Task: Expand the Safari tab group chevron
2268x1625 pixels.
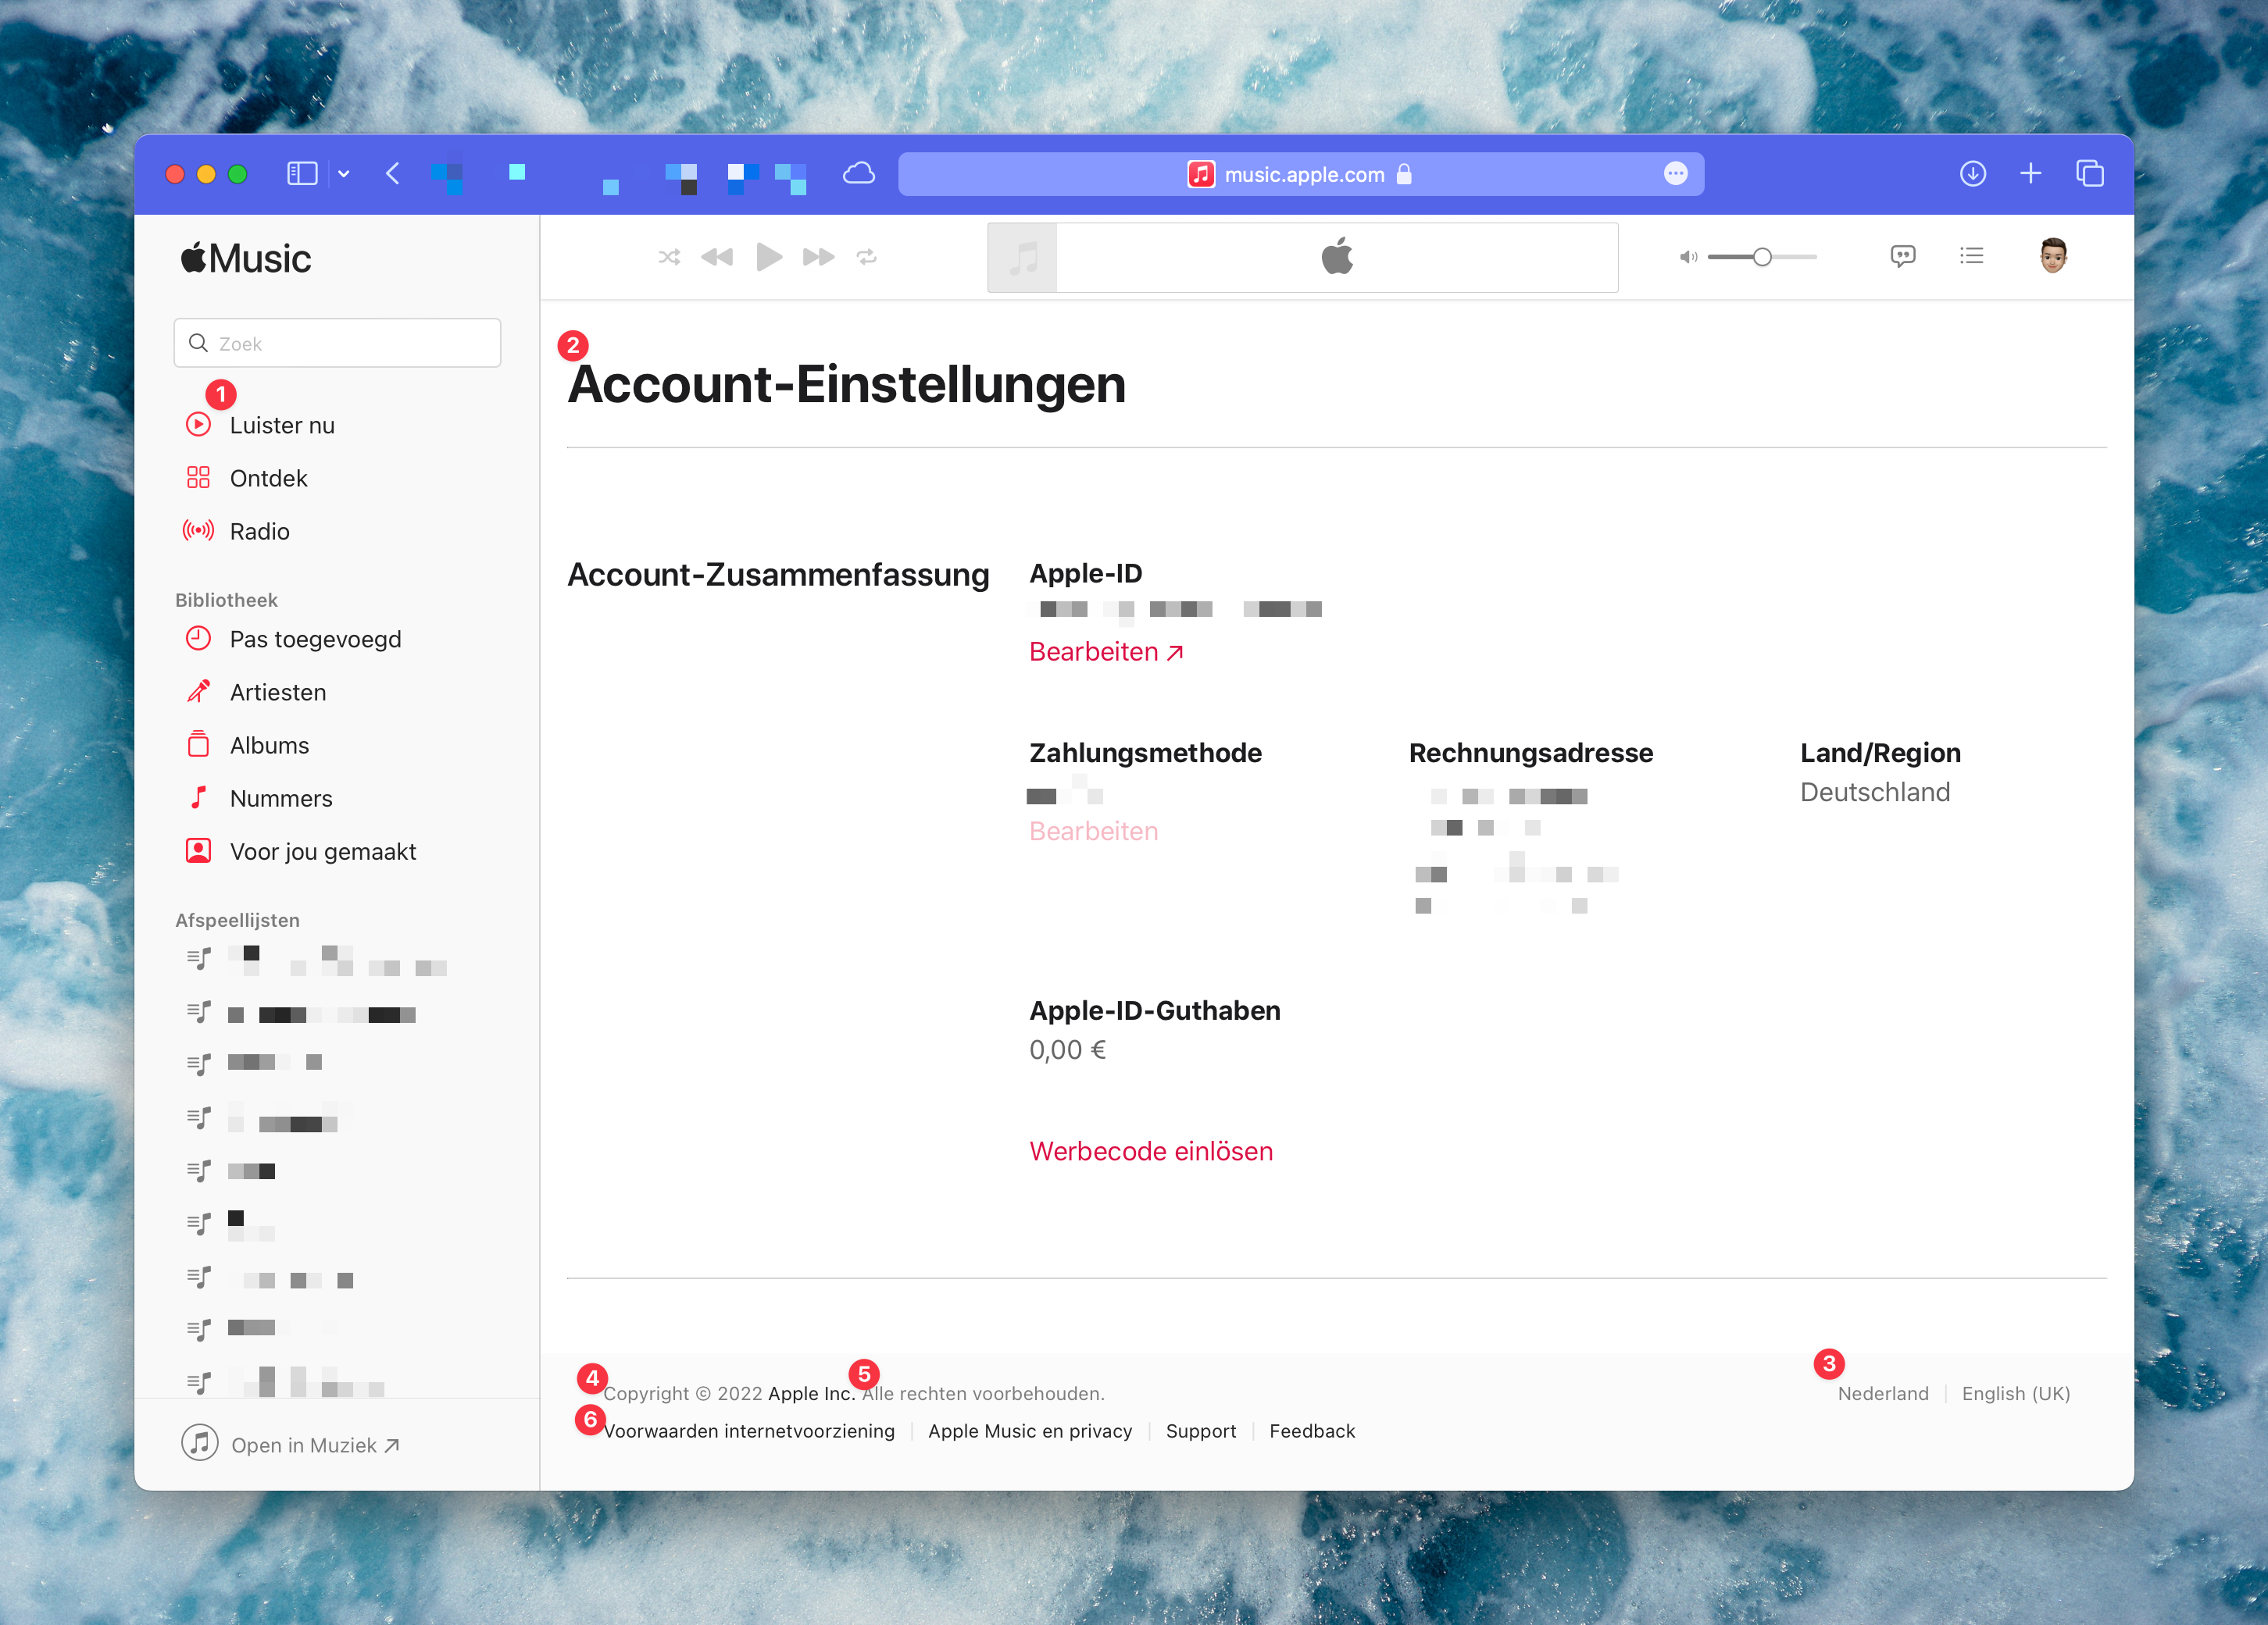Action: 343,173
